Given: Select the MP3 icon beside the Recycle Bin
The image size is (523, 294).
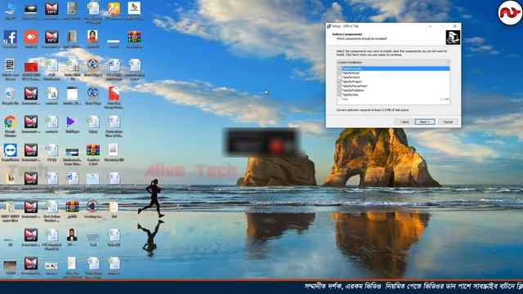Looking at the screenshot, I should point(31,95).
